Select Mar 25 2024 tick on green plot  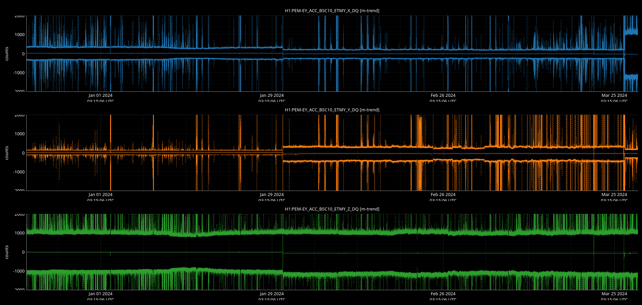click(x=614, y=294)
